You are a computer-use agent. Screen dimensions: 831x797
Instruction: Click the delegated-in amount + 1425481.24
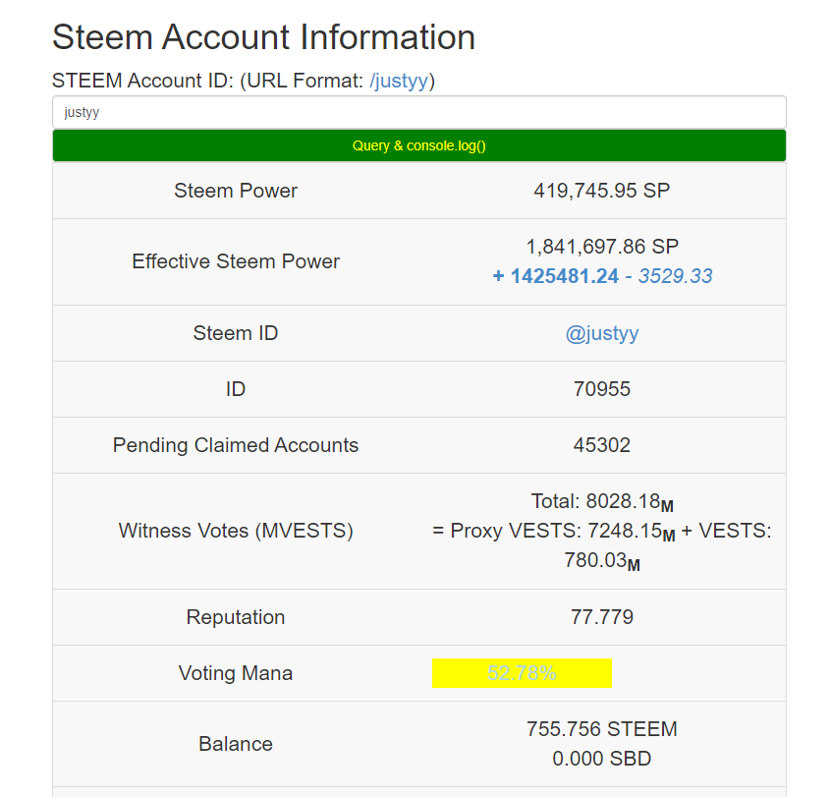click(x=555, y=276)
